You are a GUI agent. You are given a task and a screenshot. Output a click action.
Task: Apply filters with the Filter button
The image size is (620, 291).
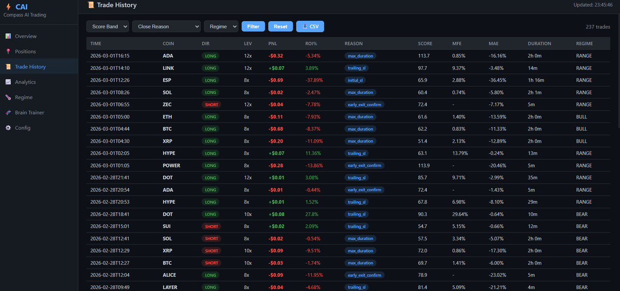tap(253, 26)
